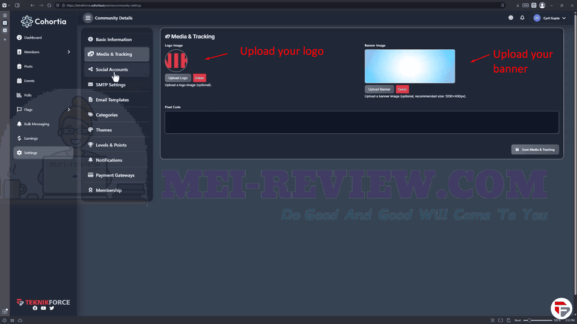Viewport: 577px width, 324px height.
Task: Click the browser address bar URL
Action: [104, 5]
